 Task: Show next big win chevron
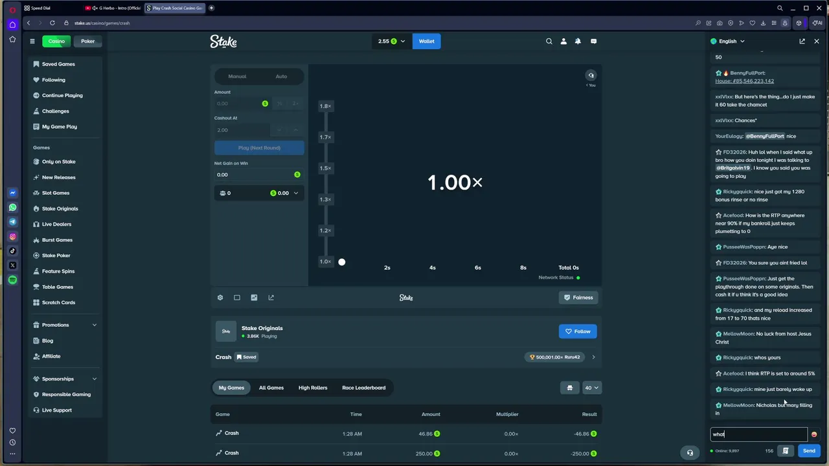(x=593, y=357)
